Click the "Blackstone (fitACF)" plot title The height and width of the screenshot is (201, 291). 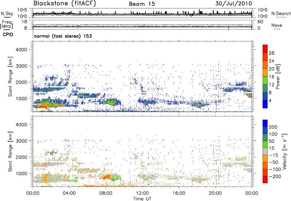[65, 4]
